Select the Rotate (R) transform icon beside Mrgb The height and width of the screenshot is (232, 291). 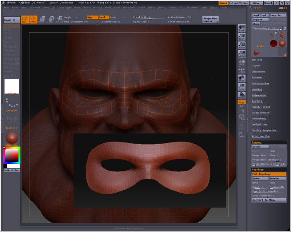[59, 19]
